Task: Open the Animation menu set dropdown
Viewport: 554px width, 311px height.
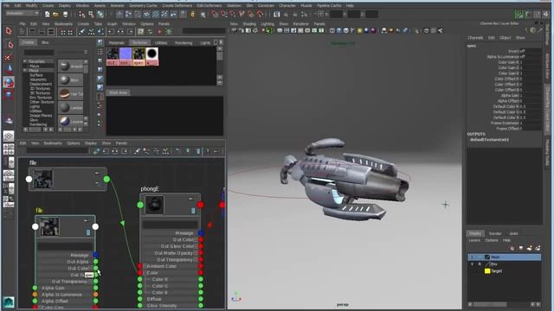Action: click(x=22, y=14)
